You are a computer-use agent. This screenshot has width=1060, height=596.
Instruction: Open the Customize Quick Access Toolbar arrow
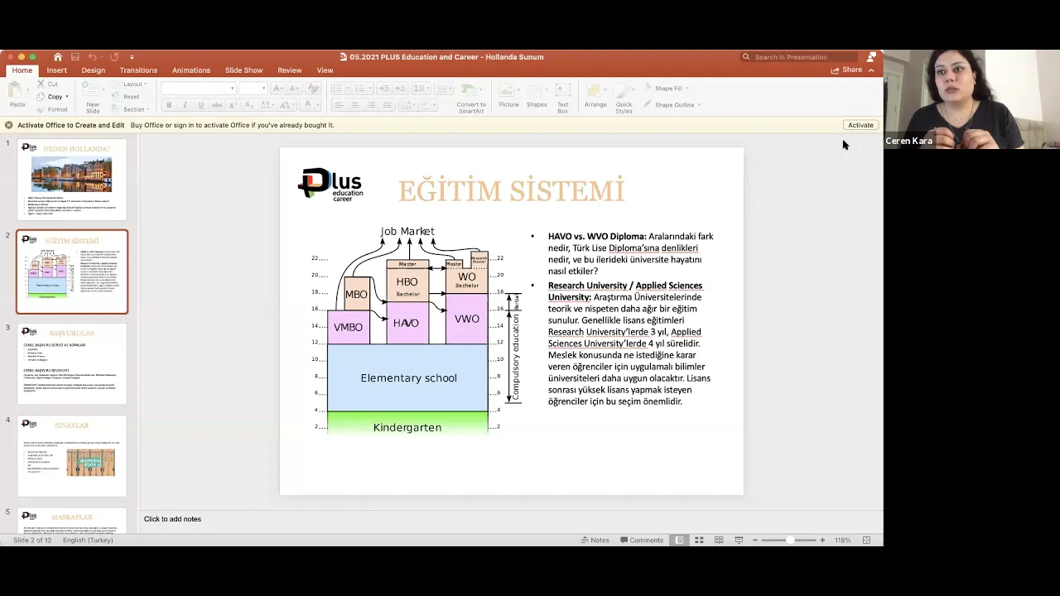click(x=132, y=57)
